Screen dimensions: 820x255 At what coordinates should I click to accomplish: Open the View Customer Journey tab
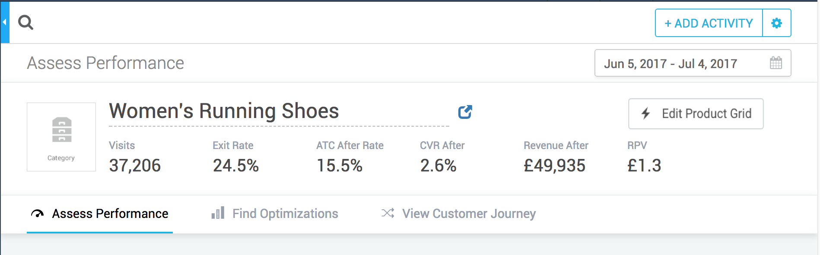point(458,214)
